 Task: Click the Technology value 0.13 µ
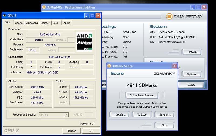click(x=33, y=50)
